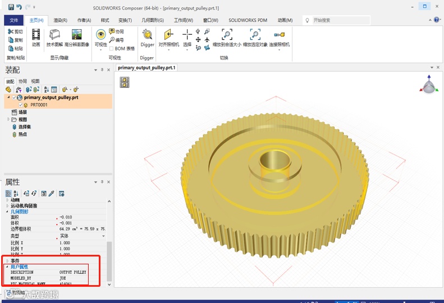This screenshot has width=444, height=303.
Task: Switch to the 几何图形(G) ribbon tab
Action: point(153,20)
